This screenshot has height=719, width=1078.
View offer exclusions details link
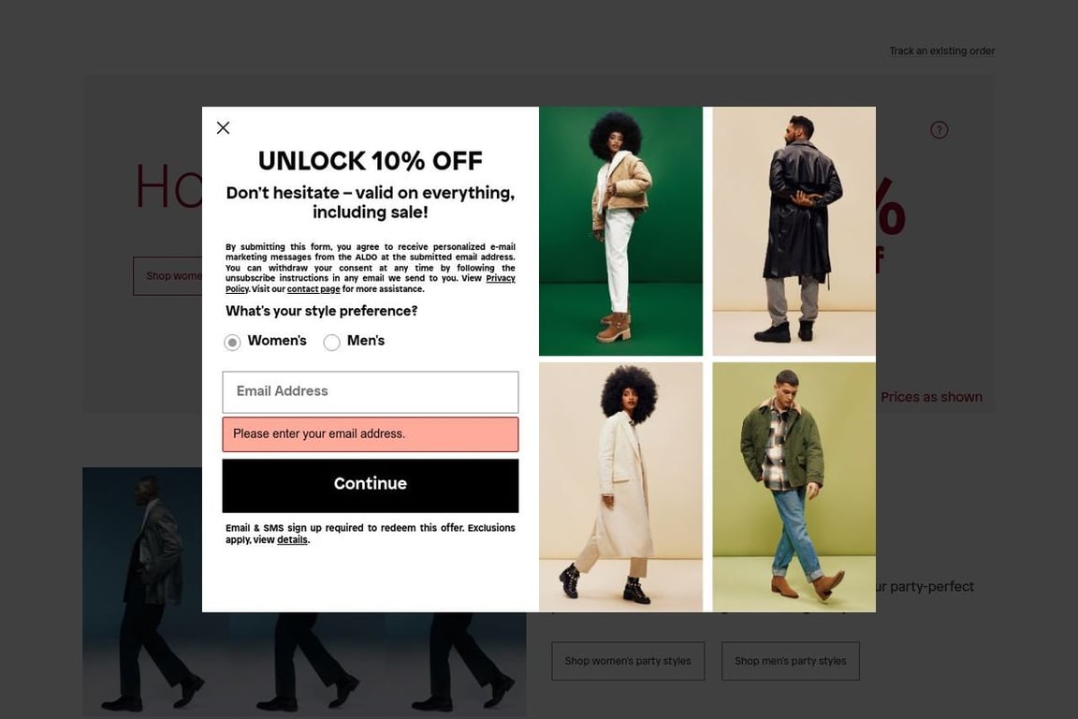292,540
